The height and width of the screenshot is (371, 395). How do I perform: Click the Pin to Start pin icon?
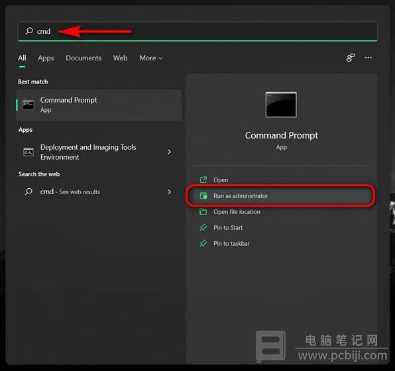coord(203,227)
